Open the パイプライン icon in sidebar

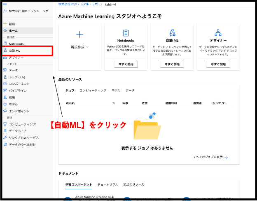pyautogui.click(x=5, y=91)
